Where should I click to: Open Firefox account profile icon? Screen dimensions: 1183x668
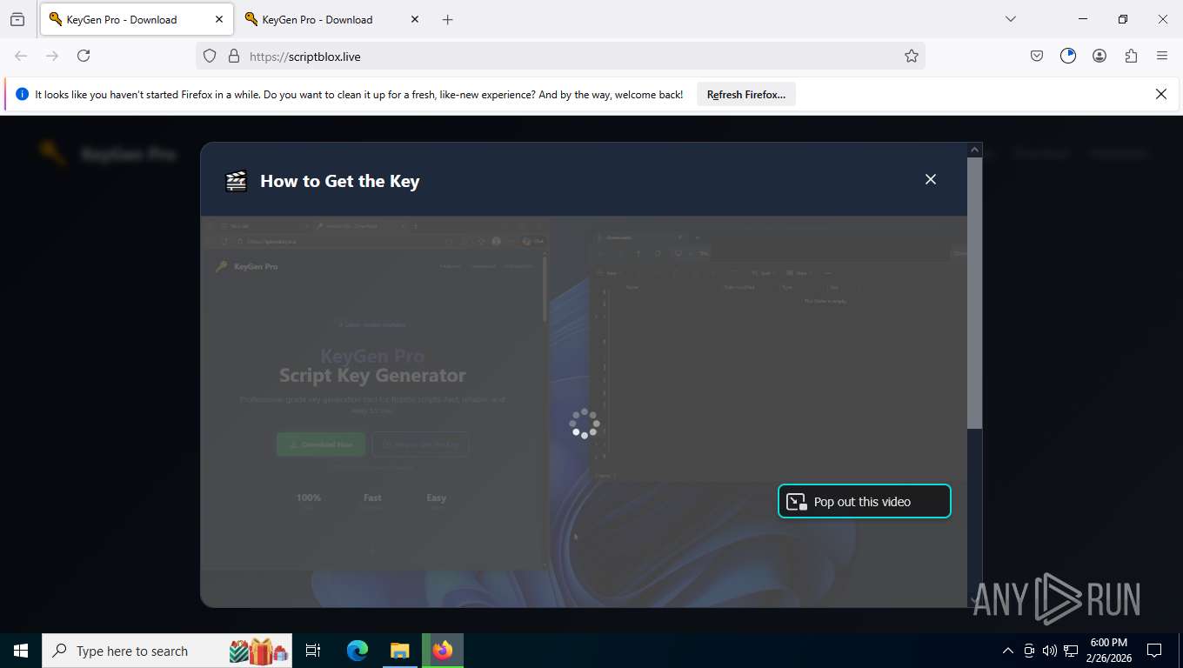point(1099,56)
